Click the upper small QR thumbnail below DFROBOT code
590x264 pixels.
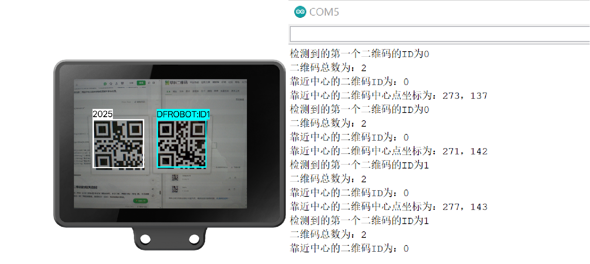[x=175, y=178]
